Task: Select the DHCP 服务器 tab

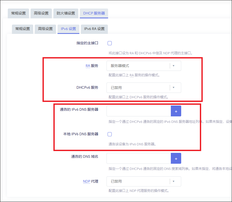Action: click(x=94, y=13)
